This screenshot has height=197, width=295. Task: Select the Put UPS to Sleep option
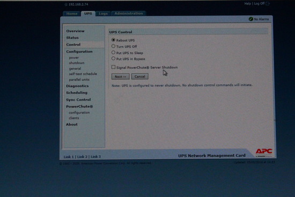click(113, 53)
